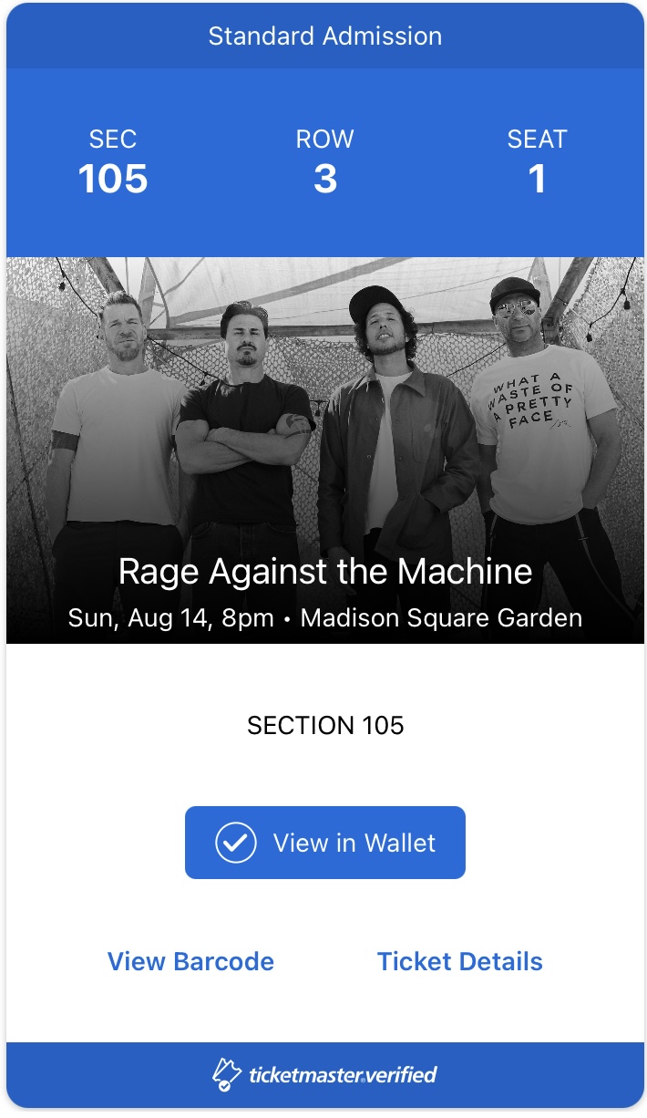
Task: Click the SEC 105 section number
Action: 113,179
